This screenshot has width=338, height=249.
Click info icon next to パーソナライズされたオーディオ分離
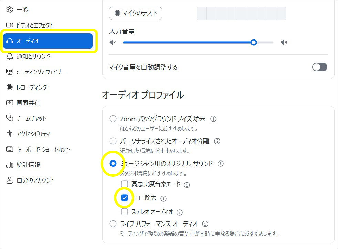tap(217, 141)
